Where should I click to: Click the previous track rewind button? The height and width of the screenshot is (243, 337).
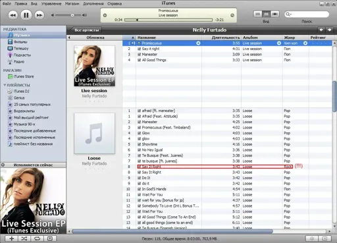pyautogui.click(x=13, y=15)
